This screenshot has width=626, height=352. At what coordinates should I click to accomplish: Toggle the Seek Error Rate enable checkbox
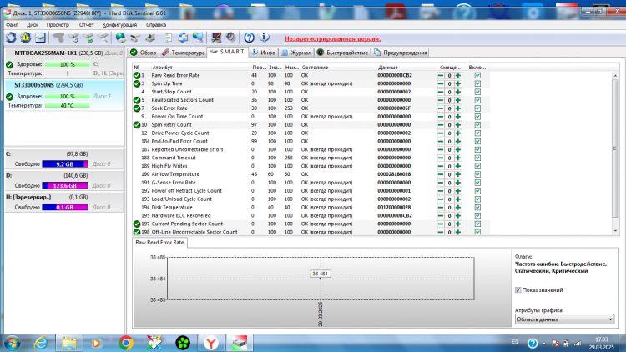pos(477,108)
